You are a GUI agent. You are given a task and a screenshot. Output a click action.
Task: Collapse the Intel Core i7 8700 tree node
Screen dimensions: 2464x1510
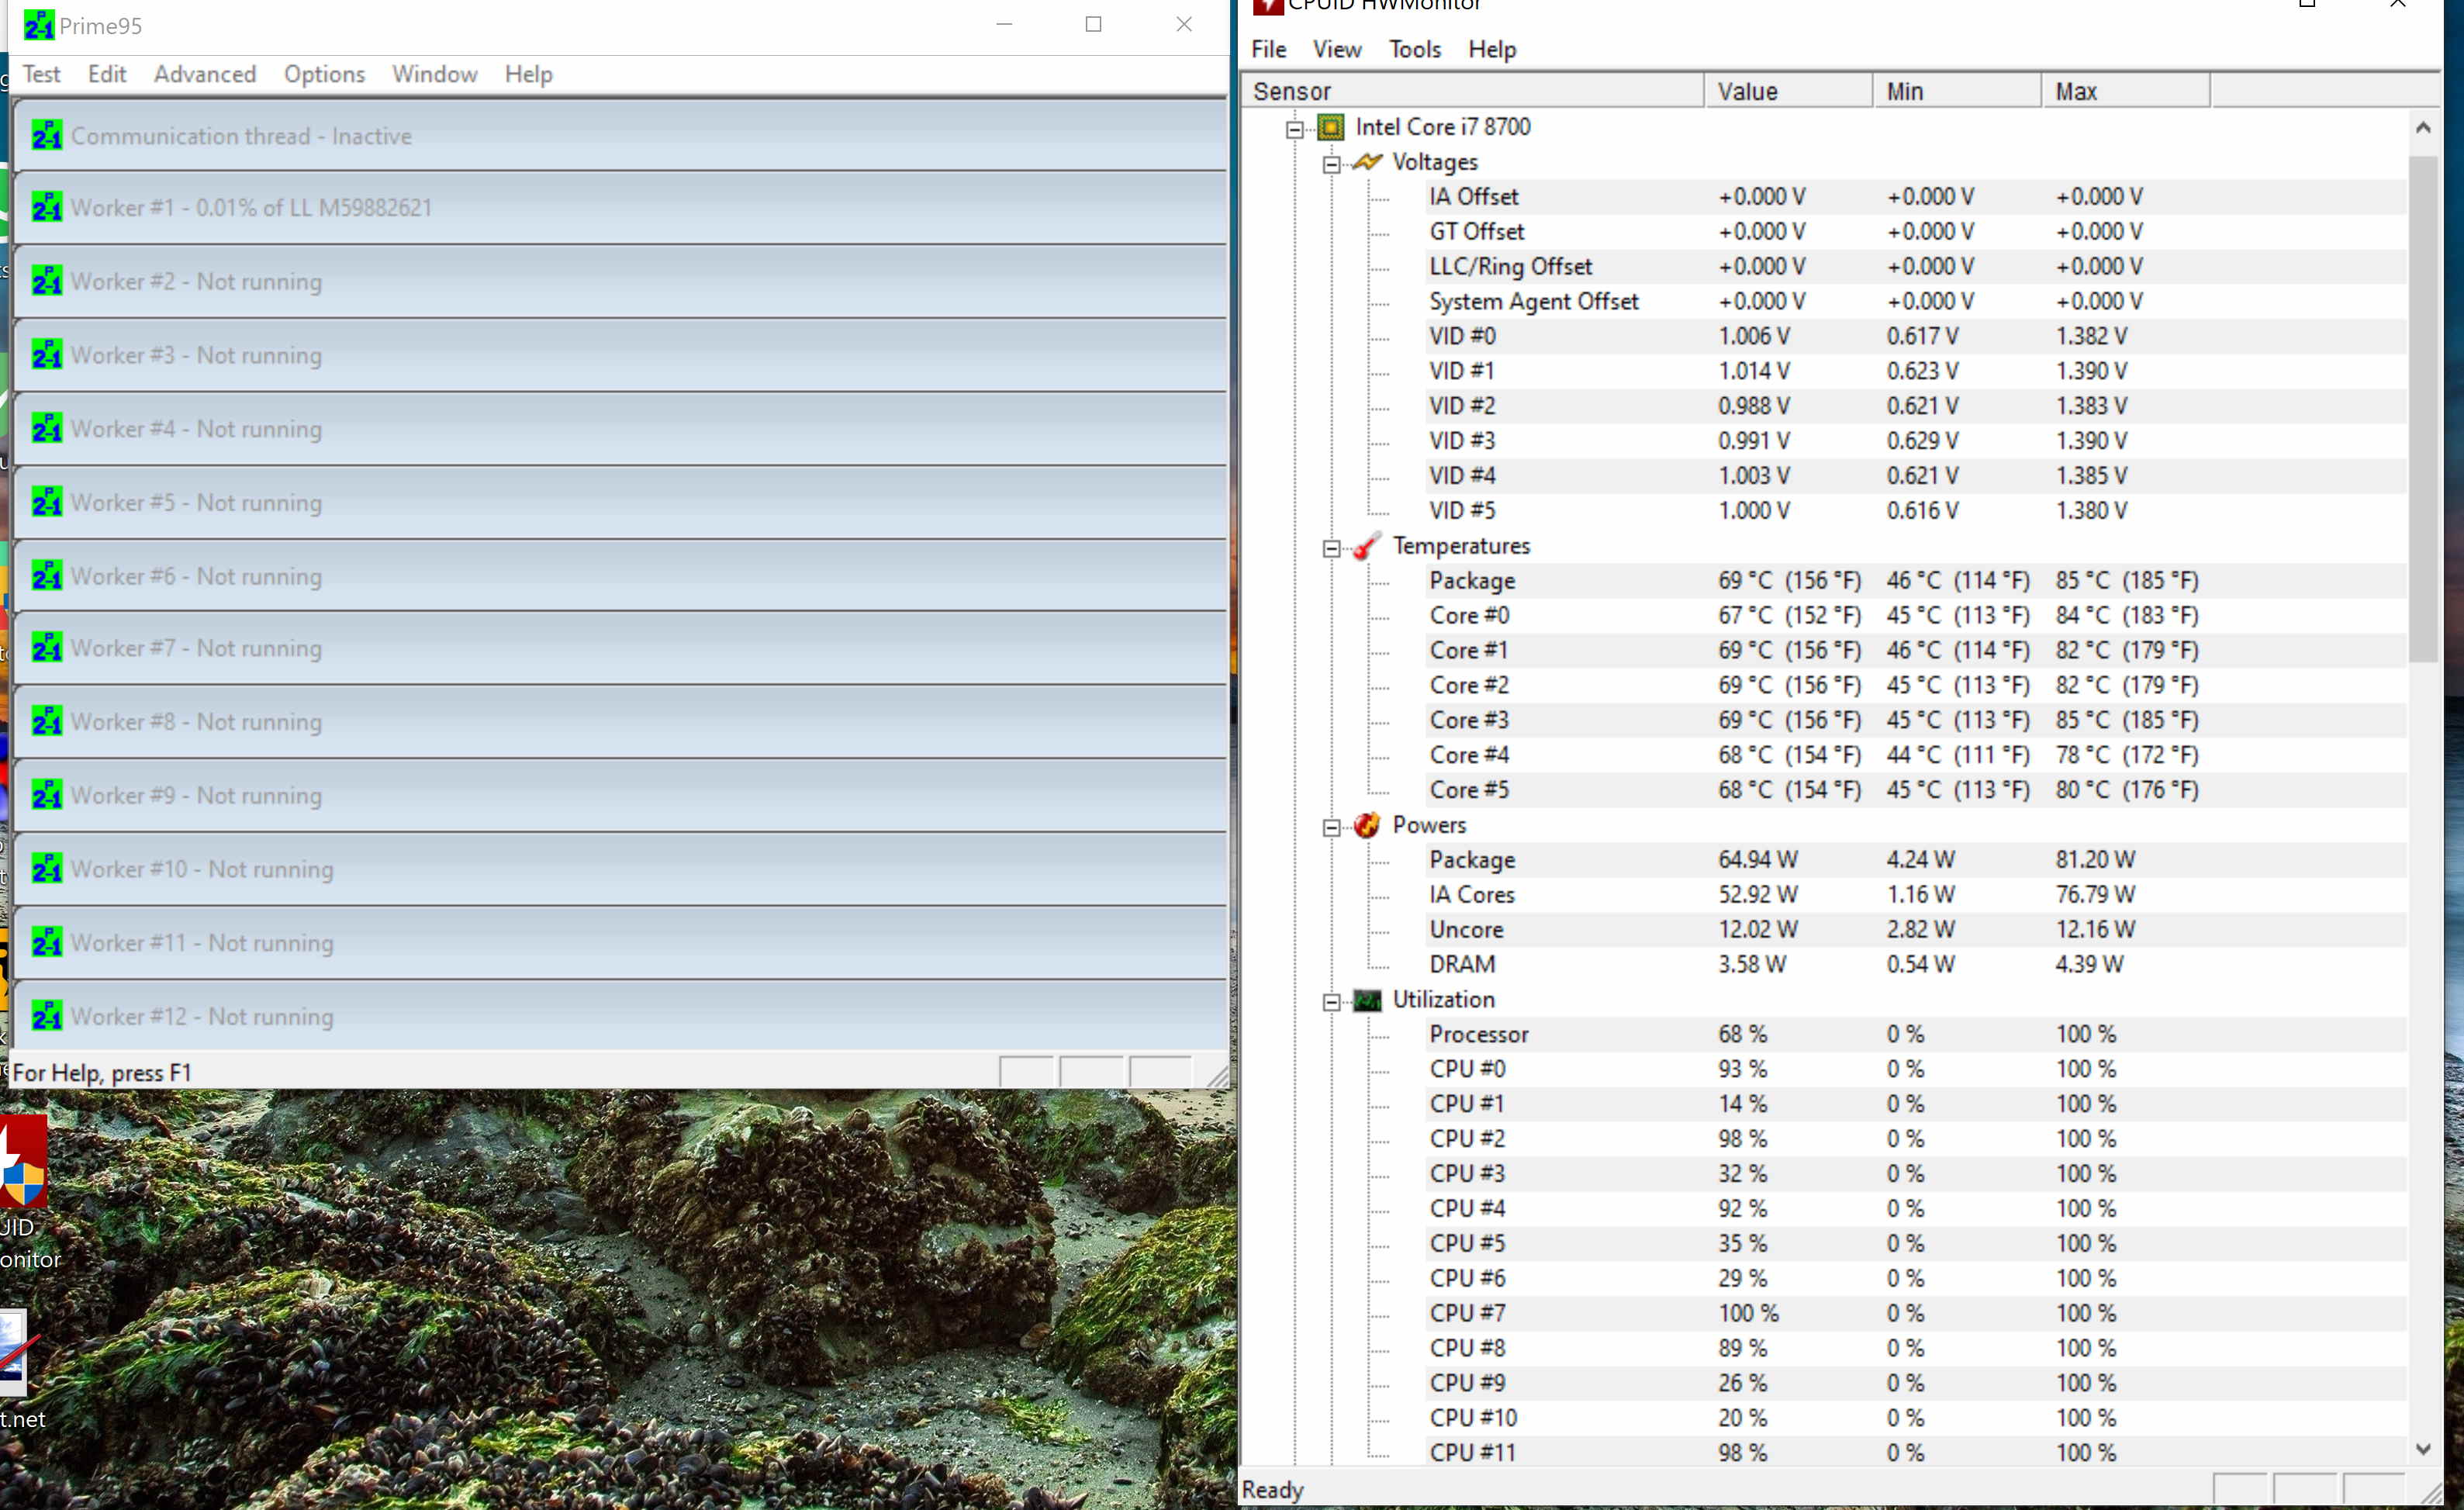point(1295,129)
